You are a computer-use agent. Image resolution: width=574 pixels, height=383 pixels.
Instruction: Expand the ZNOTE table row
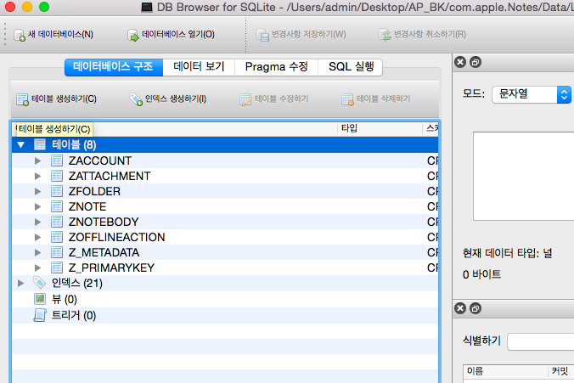37,206
